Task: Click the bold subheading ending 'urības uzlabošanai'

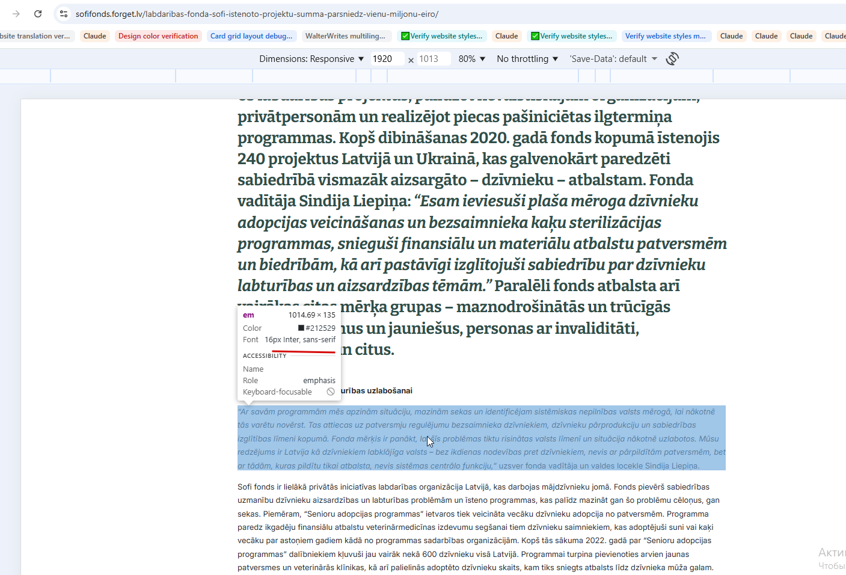Action: 376,391
